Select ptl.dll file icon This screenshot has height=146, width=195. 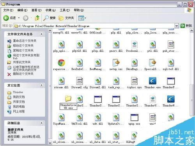click(152, 44)
